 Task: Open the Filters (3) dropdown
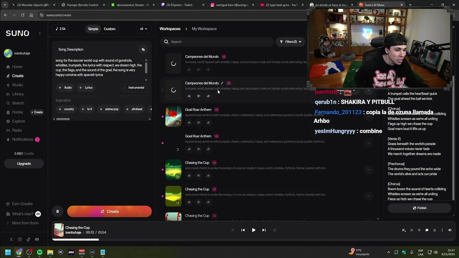(291, 42)
